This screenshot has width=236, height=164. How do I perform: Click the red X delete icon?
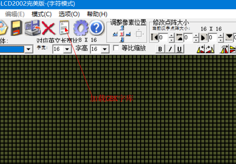tap(48, 28)
